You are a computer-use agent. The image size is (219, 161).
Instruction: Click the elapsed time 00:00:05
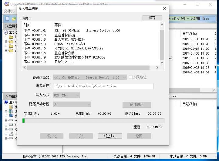tap(105, 113)
